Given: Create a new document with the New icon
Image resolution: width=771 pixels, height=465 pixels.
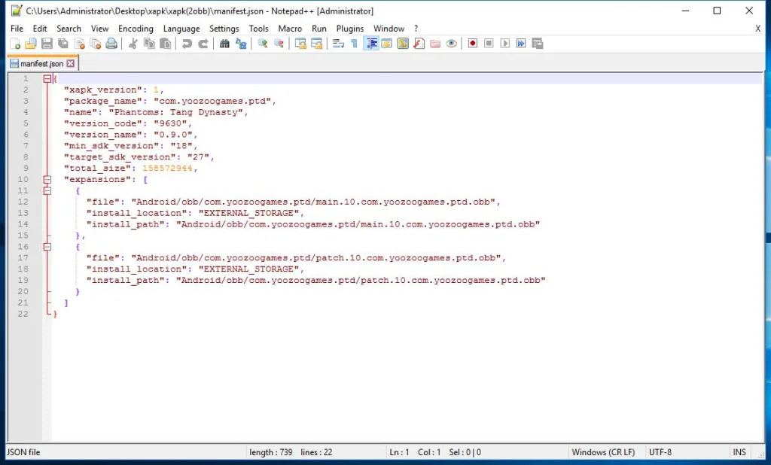Looking at the screenshot, I should pos(15,44).
